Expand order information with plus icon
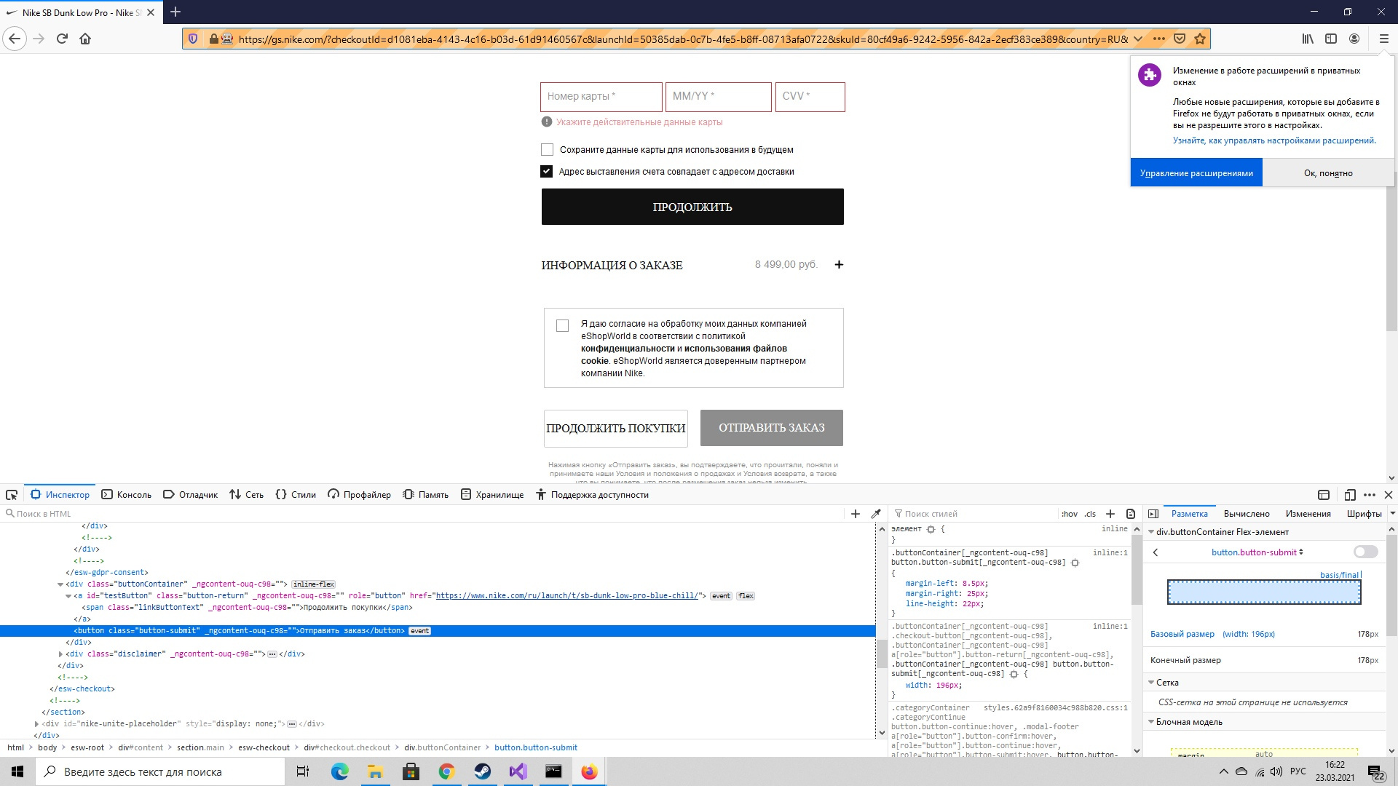 (x=839, y=265)
